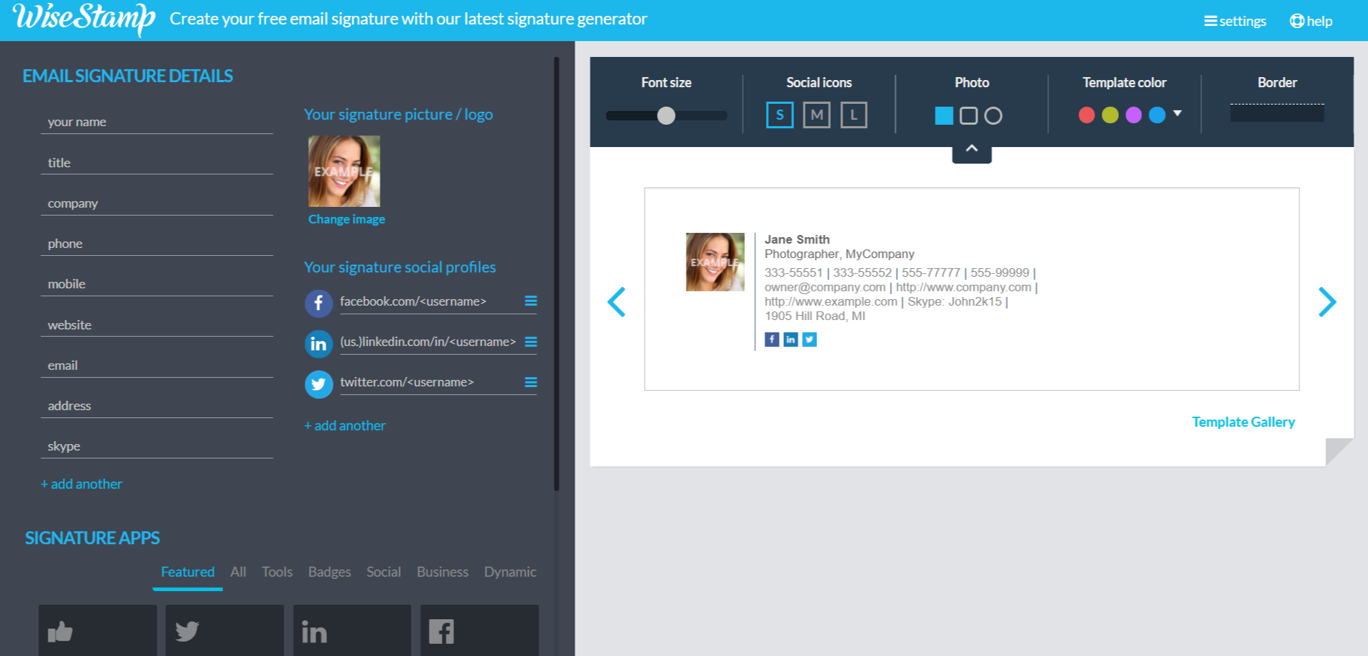
Task: Switch to the Dynamic apps tab
Action: point(510,572)
